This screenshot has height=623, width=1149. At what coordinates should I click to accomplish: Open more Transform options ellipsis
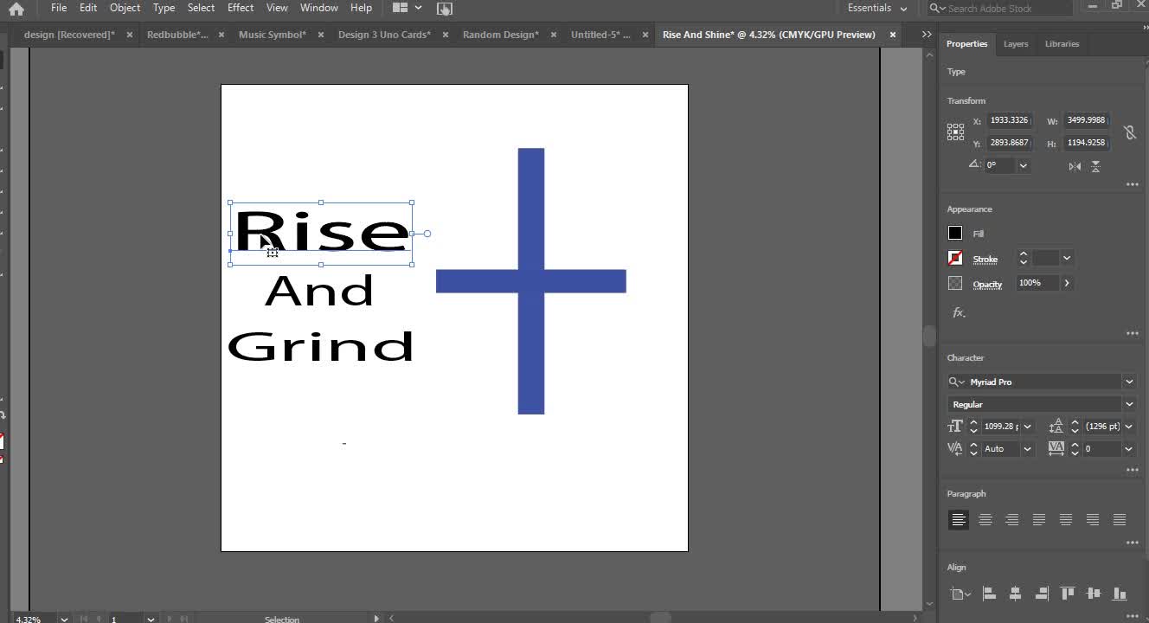(x=1132, y=184)
